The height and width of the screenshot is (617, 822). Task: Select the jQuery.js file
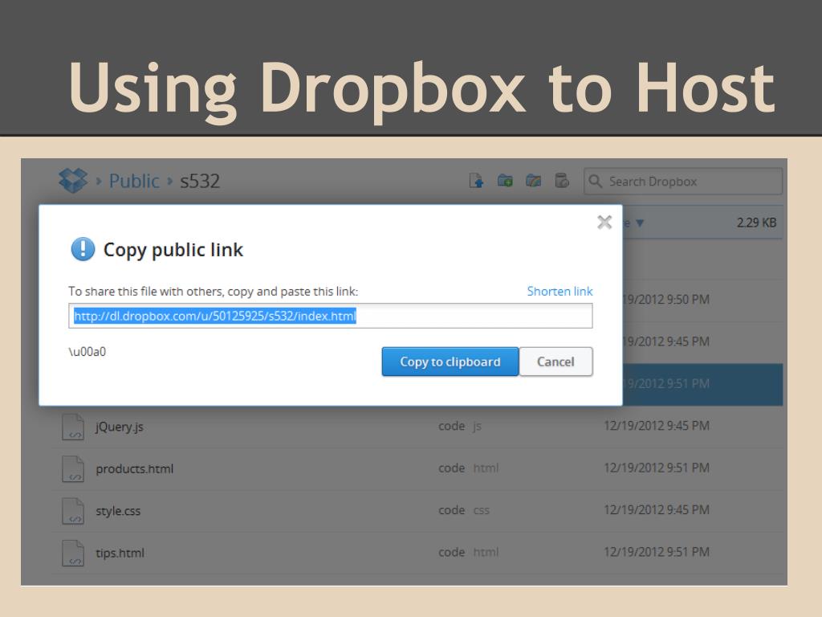pyautogui.click(x=119, y=427)
